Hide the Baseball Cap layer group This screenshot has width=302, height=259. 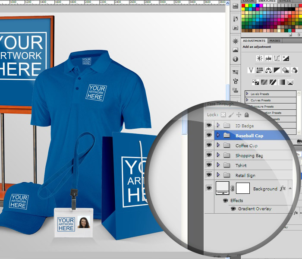tap(209, 135)
